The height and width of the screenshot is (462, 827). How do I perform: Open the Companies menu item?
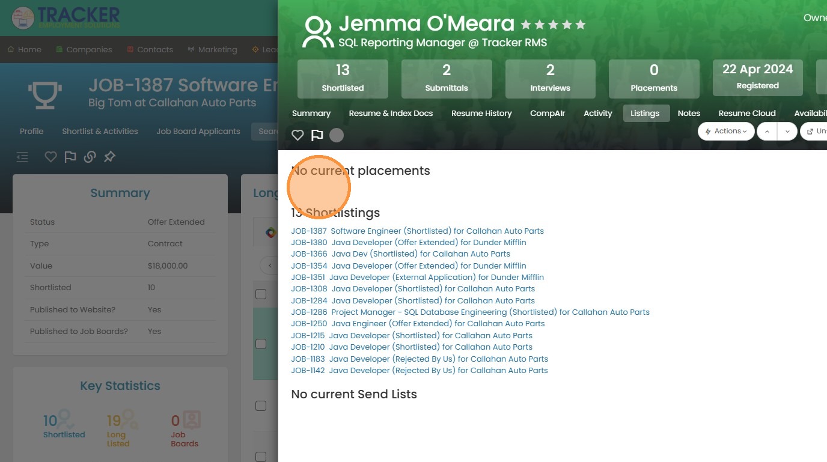pyautogui.click(x=84, y=49)
